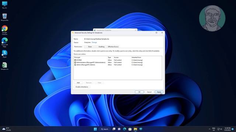Switch to the Share tab
This screenshot has width=236, height=132.
tap(90, 47)
